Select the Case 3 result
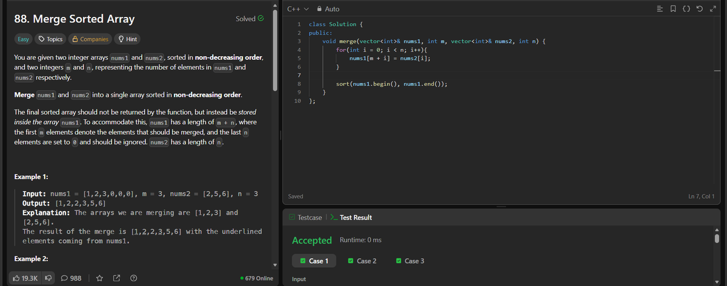The image size is (727, 286). tap(410, 261)
